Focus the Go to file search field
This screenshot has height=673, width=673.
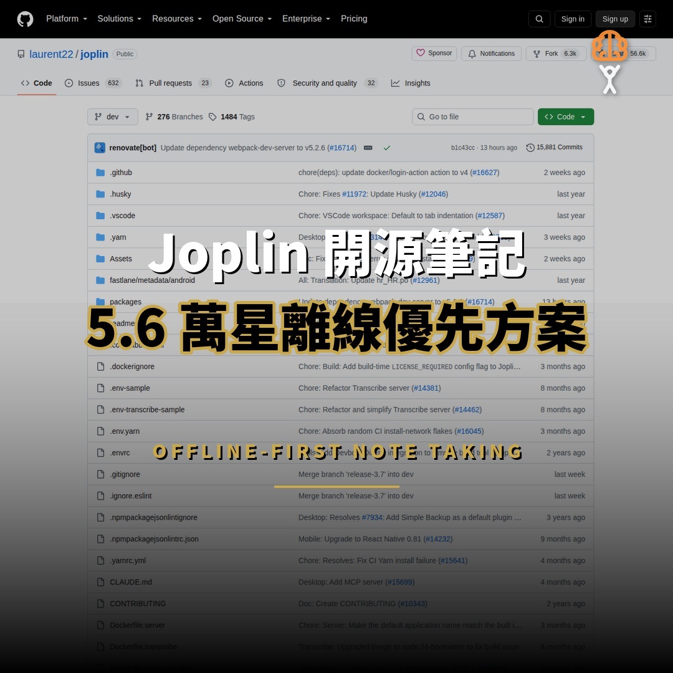472,117
